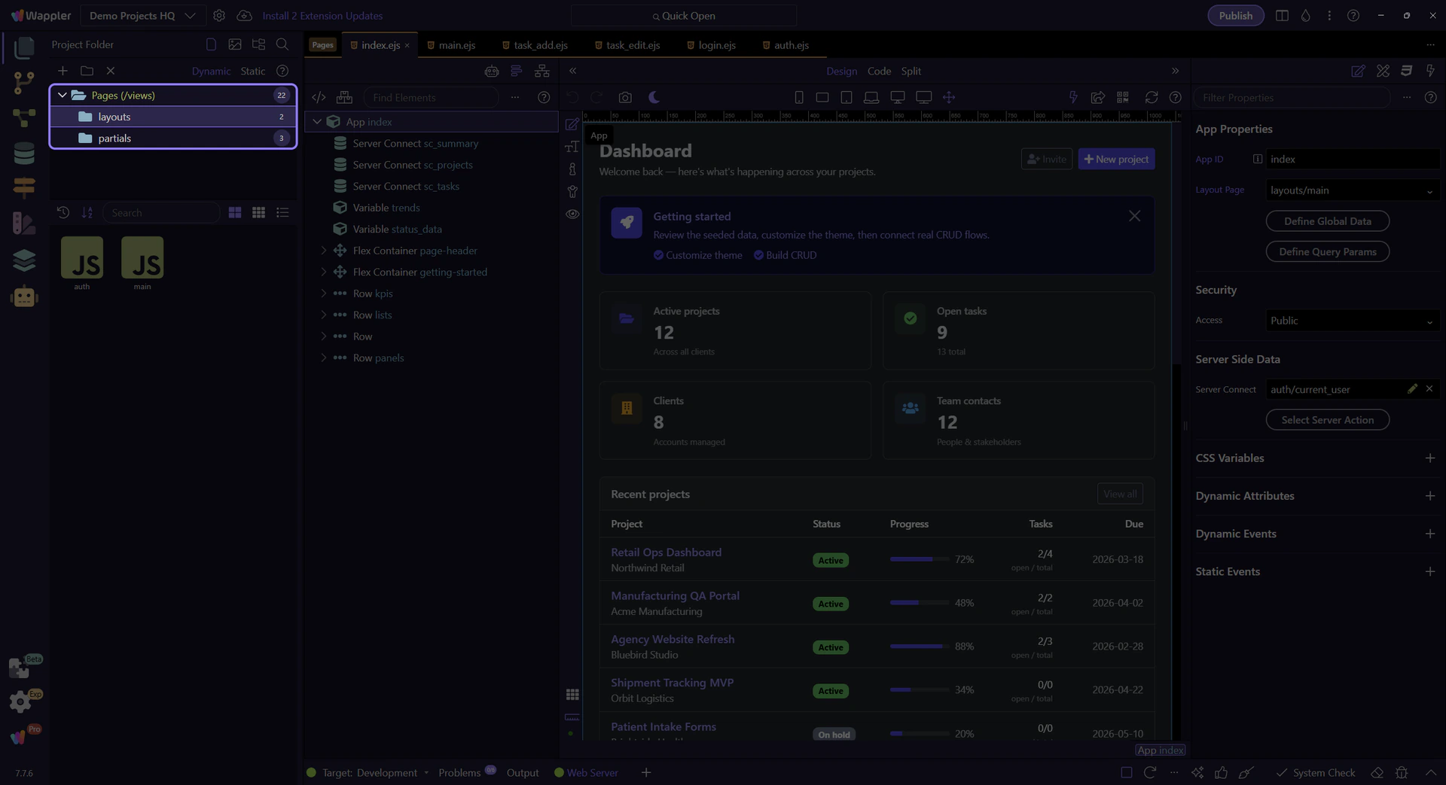Switch to the task_add.ejs tab
The image size is (1446, 785).
540,45
